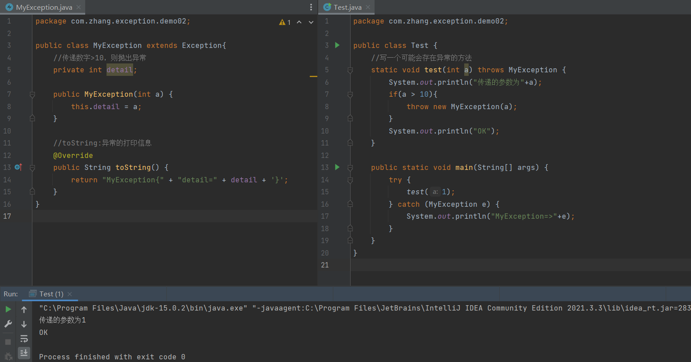
Task: Click the down arrow in the Run toolbar
Action: click(24, 324)
